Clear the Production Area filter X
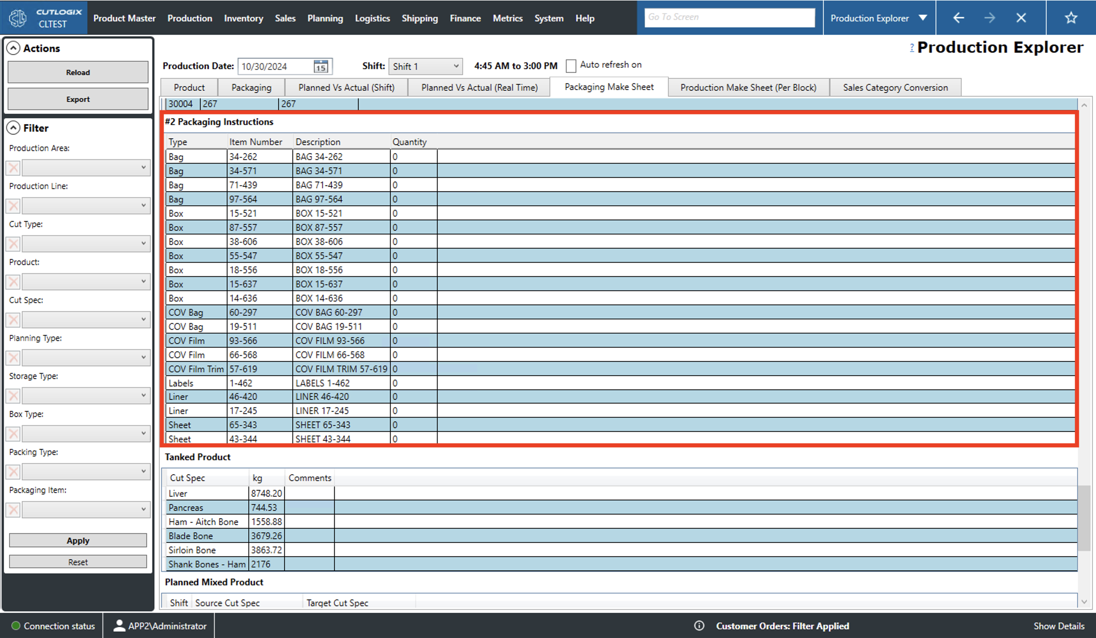 [x=13, y=168]
